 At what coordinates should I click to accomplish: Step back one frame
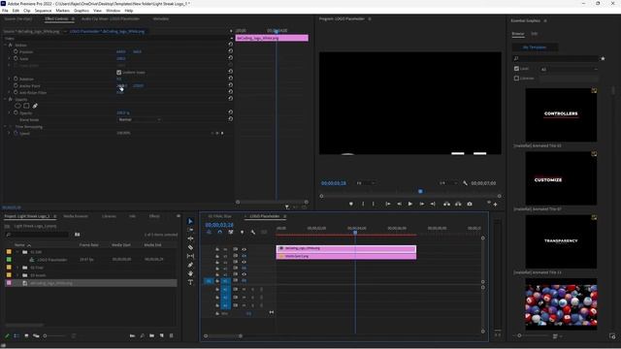399,204
